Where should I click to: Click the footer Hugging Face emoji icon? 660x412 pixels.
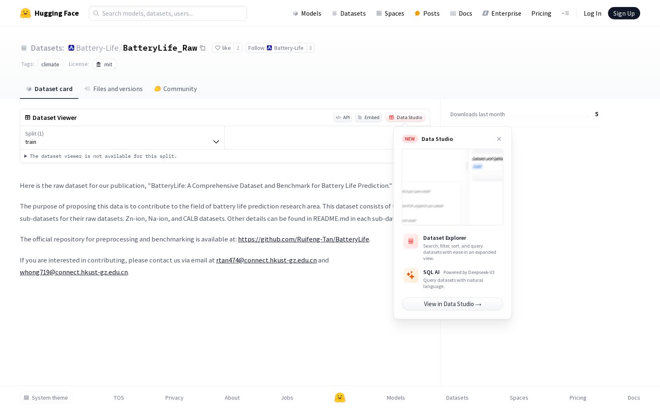pyautogui.click(x=340, y=398)
